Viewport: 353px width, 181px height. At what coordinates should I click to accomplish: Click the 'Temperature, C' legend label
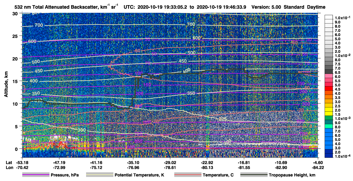coord(218,175)
